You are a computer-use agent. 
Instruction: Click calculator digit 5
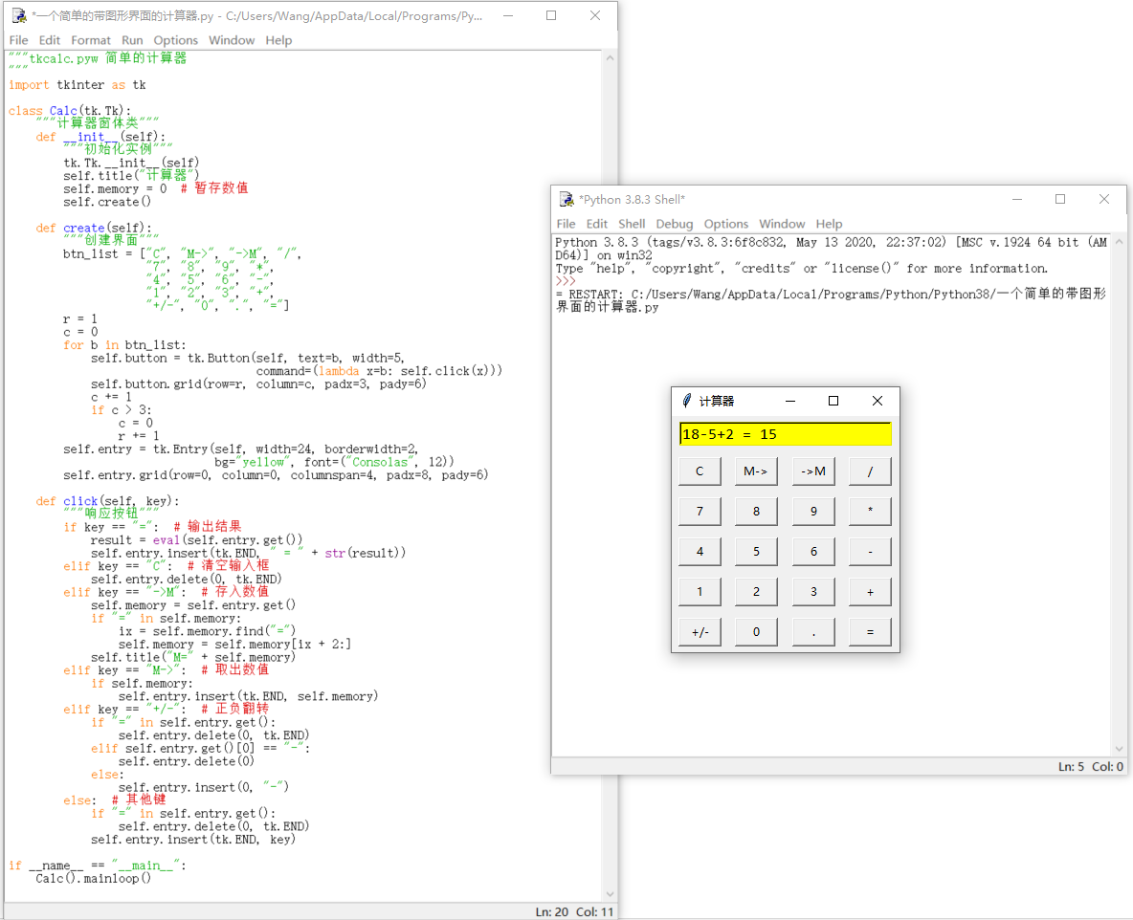click(x=756, y=551)
